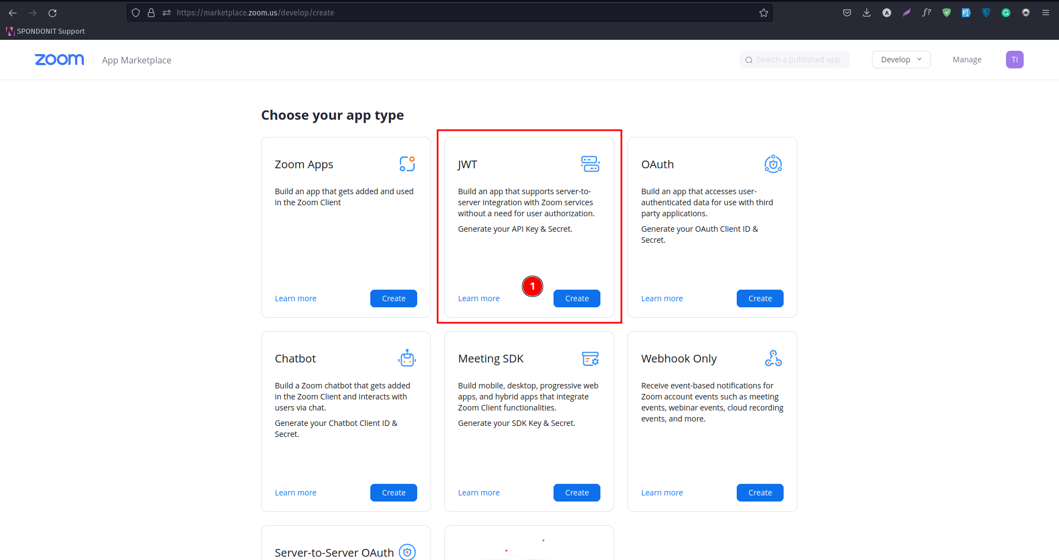This screenshot has width=1059, height=560.
Task: Open the Bitwarden shield extension
Action: pos(986,13)
